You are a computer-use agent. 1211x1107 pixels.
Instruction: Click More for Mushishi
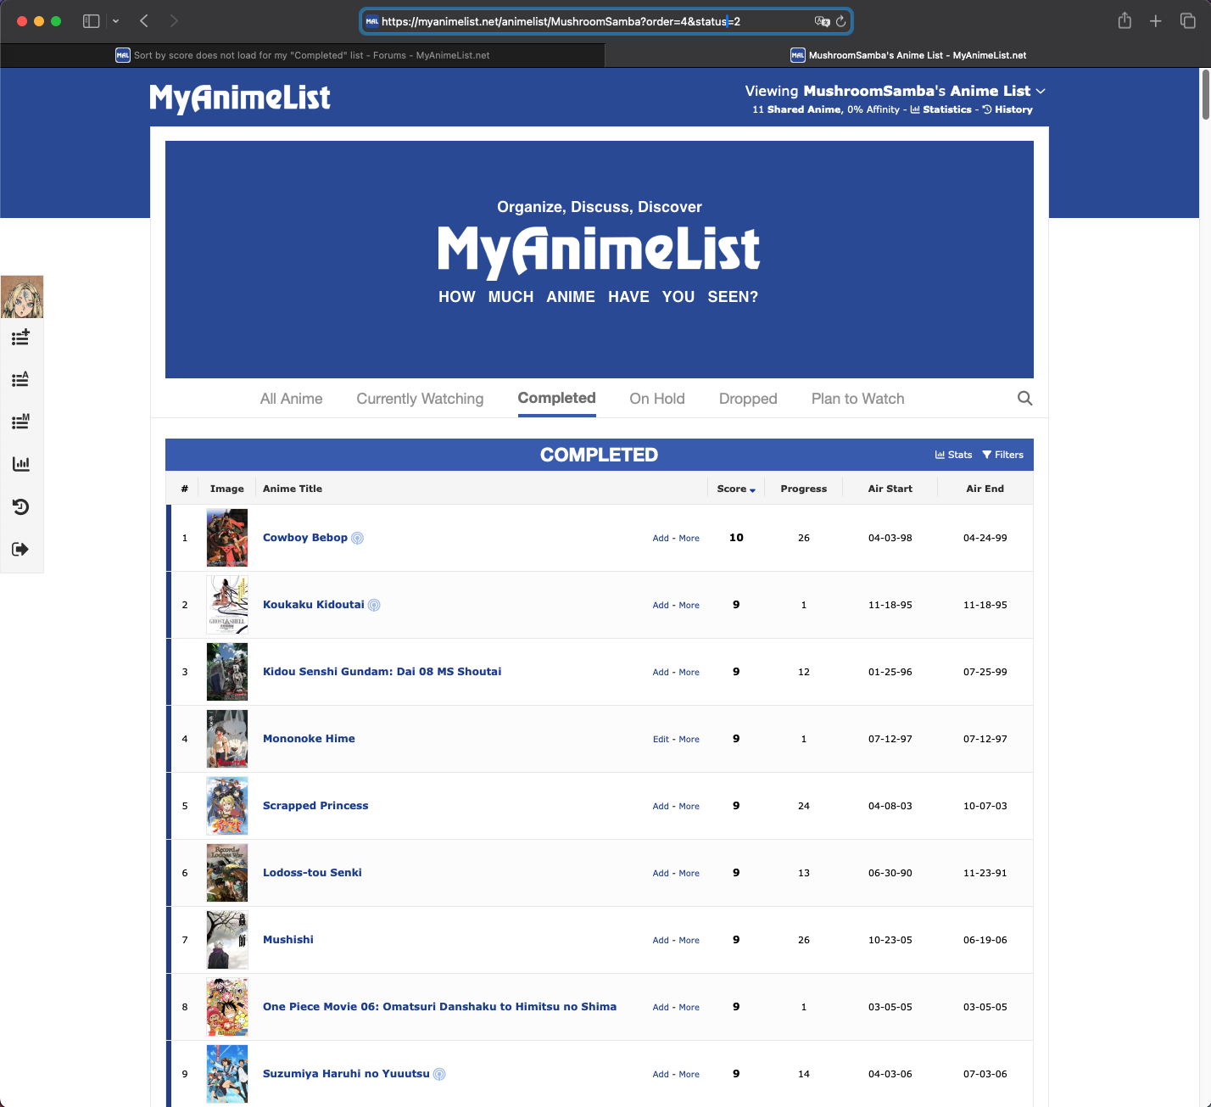(x=689, y=941)
